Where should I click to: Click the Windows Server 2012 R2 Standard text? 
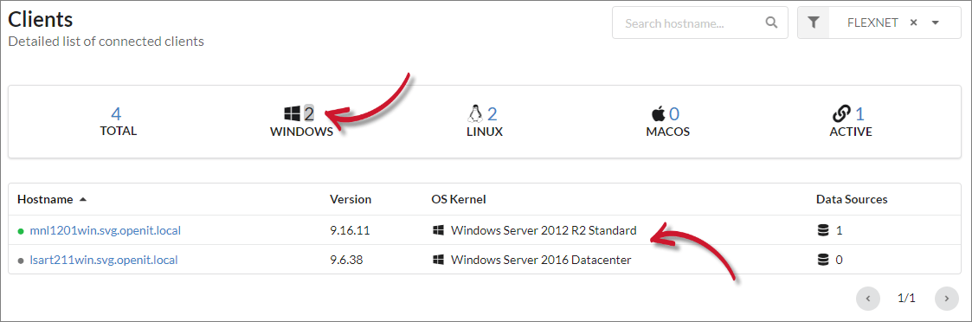[544, 231]
